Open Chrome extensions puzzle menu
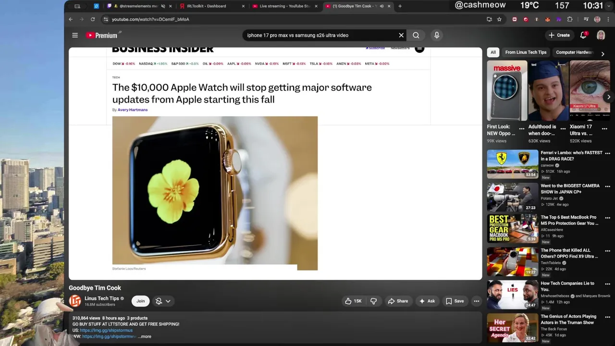Image resolution: width=615 pixels, height=346 pixels. click(x=570, y=19)
